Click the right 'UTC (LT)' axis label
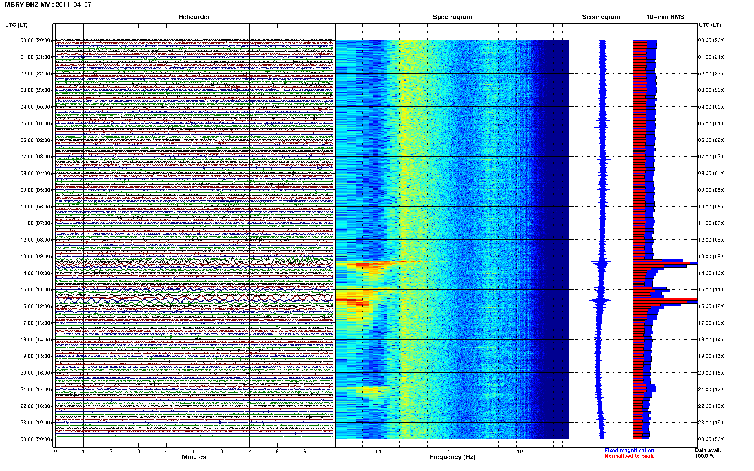Viewport: 754px width, 471px height. tap(710, 25)
